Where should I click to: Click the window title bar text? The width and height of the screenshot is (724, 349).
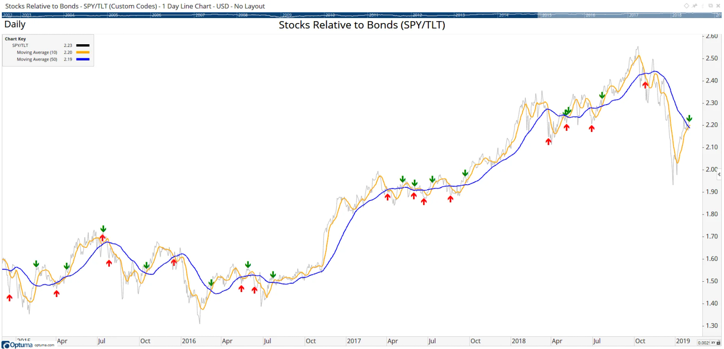tap(135, 6)
